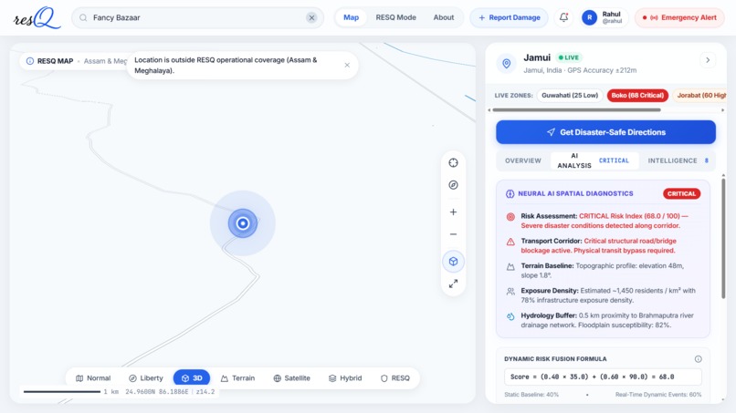Expand the map to fullscreen

(x=453, y=284)
